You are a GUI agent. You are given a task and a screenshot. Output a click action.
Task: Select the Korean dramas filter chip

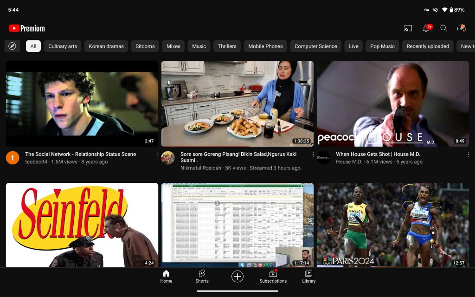pos(106,46)
